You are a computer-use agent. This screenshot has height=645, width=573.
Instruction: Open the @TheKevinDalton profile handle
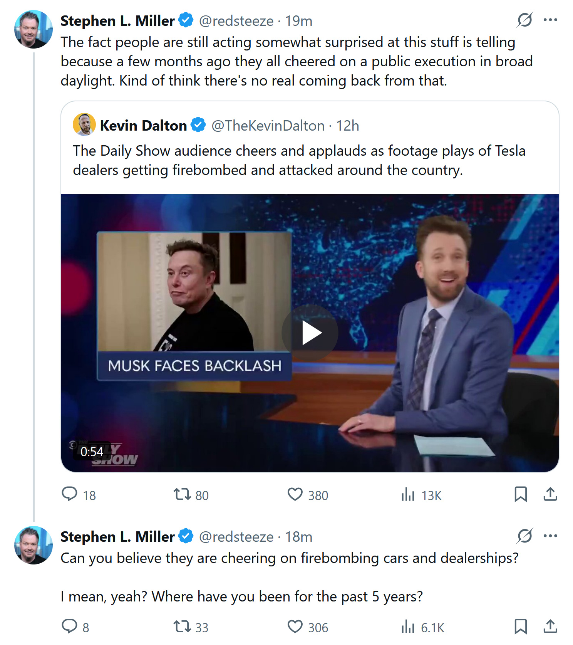point(268,126)
